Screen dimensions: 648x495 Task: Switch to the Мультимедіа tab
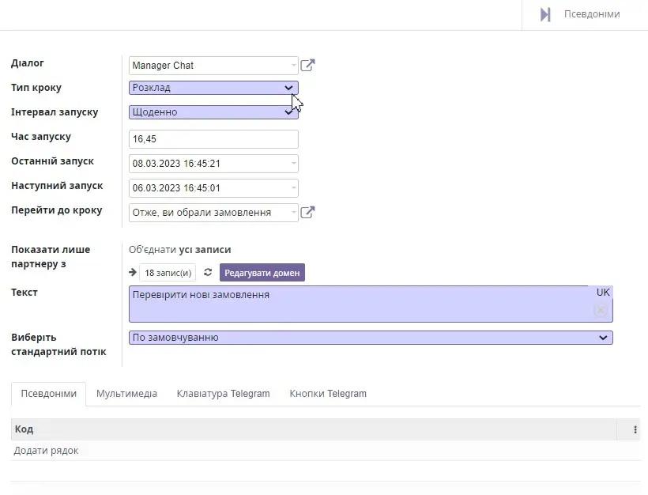tap(126, 393)
